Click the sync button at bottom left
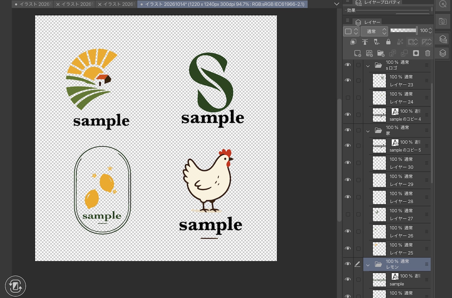Viewport: 452px width, 298px height. tap(16, 286)
